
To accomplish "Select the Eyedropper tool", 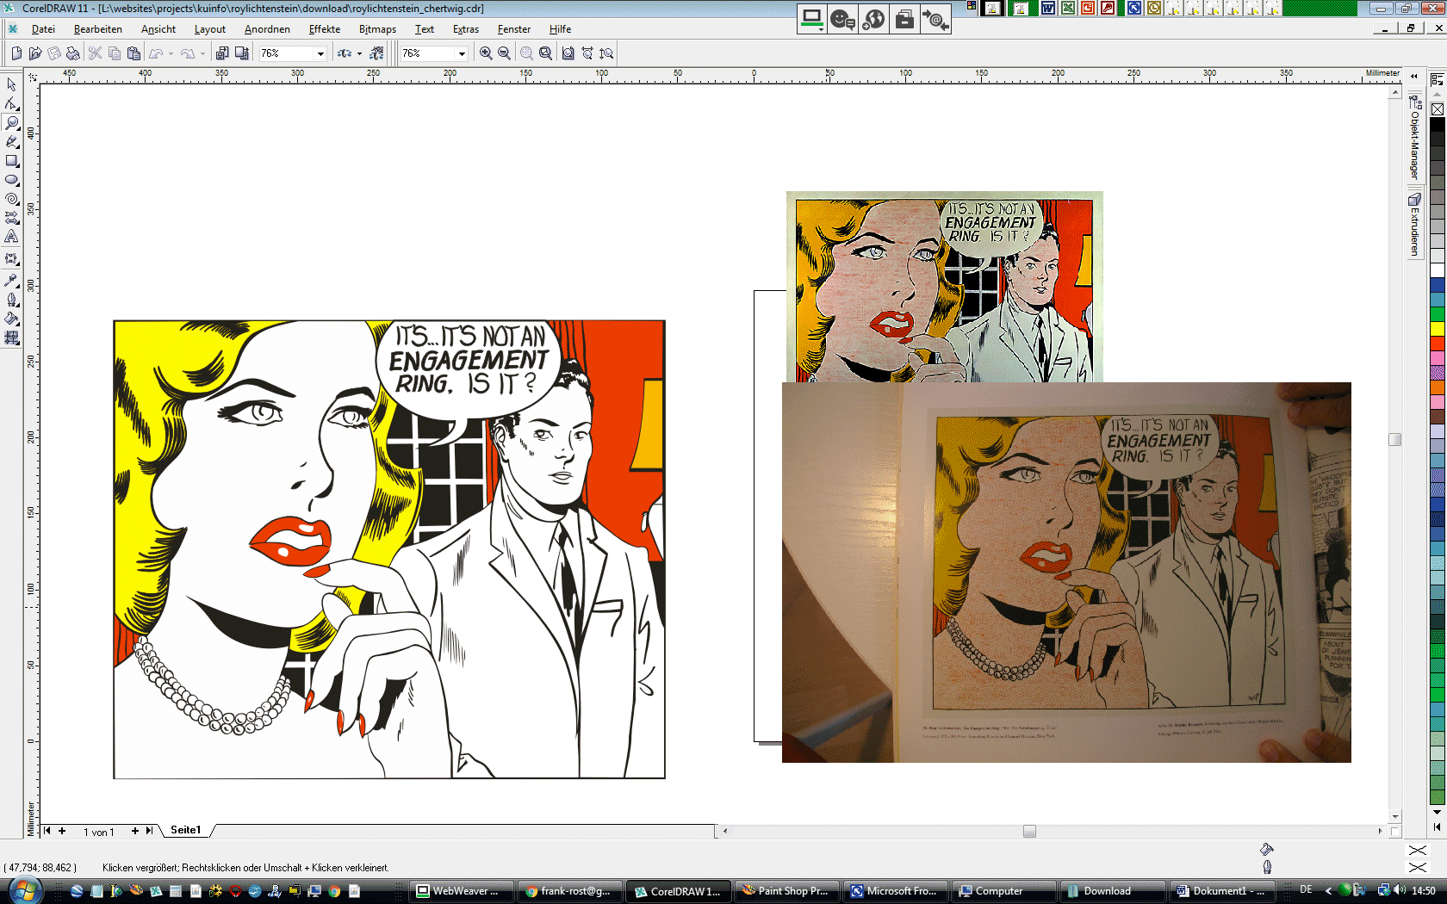I will pyautogui.click(x=11, y=281).
